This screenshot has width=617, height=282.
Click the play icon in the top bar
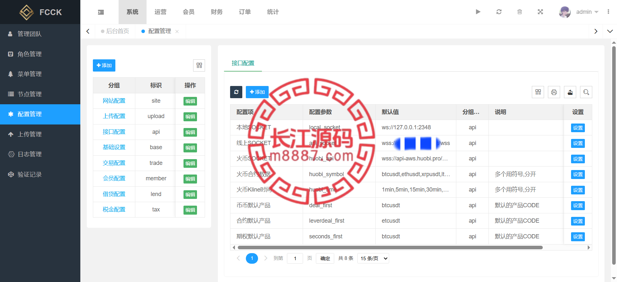(x=478, y=12)
